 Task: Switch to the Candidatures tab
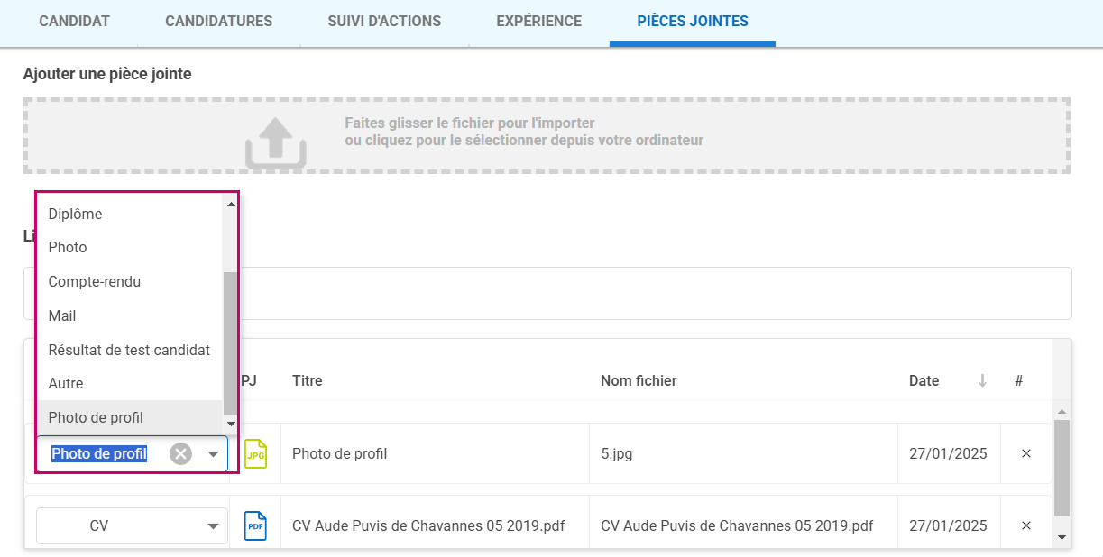click(x=218, y=21)
